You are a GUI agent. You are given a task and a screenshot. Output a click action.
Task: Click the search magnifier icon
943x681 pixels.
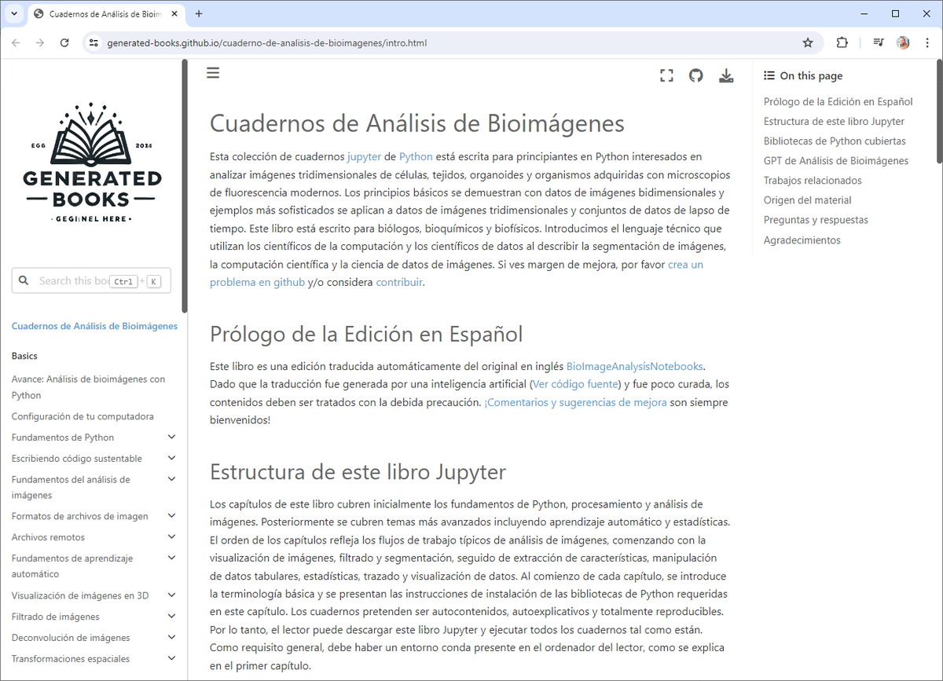[x=24, y=280]
